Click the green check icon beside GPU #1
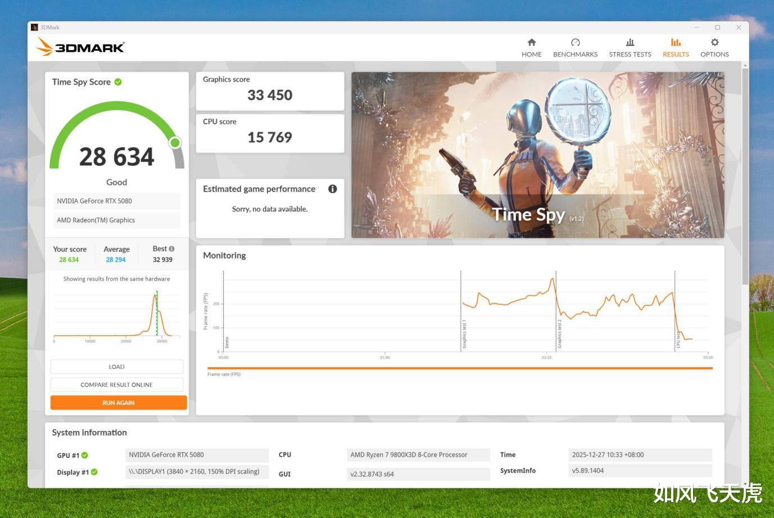The image size is (774, 518). (84, 455)
